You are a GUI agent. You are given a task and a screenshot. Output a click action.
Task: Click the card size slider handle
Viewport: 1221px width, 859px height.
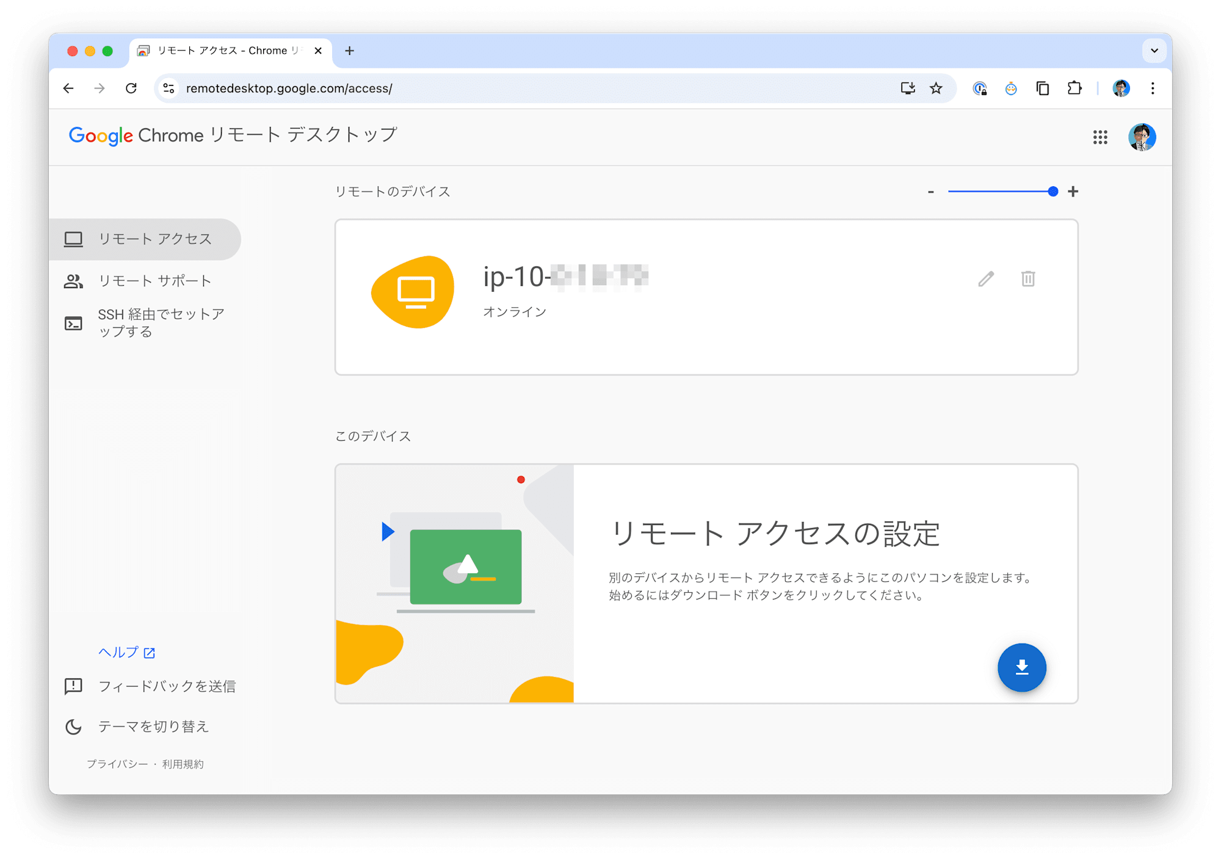coord(1053,192)
